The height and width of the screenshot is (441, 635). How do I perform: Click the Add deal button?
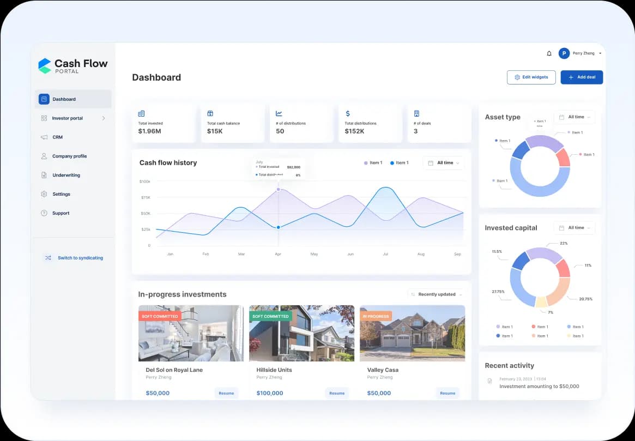tap(582, 77)
